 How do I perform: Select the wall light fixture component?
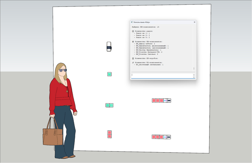(x=109, y=46)
